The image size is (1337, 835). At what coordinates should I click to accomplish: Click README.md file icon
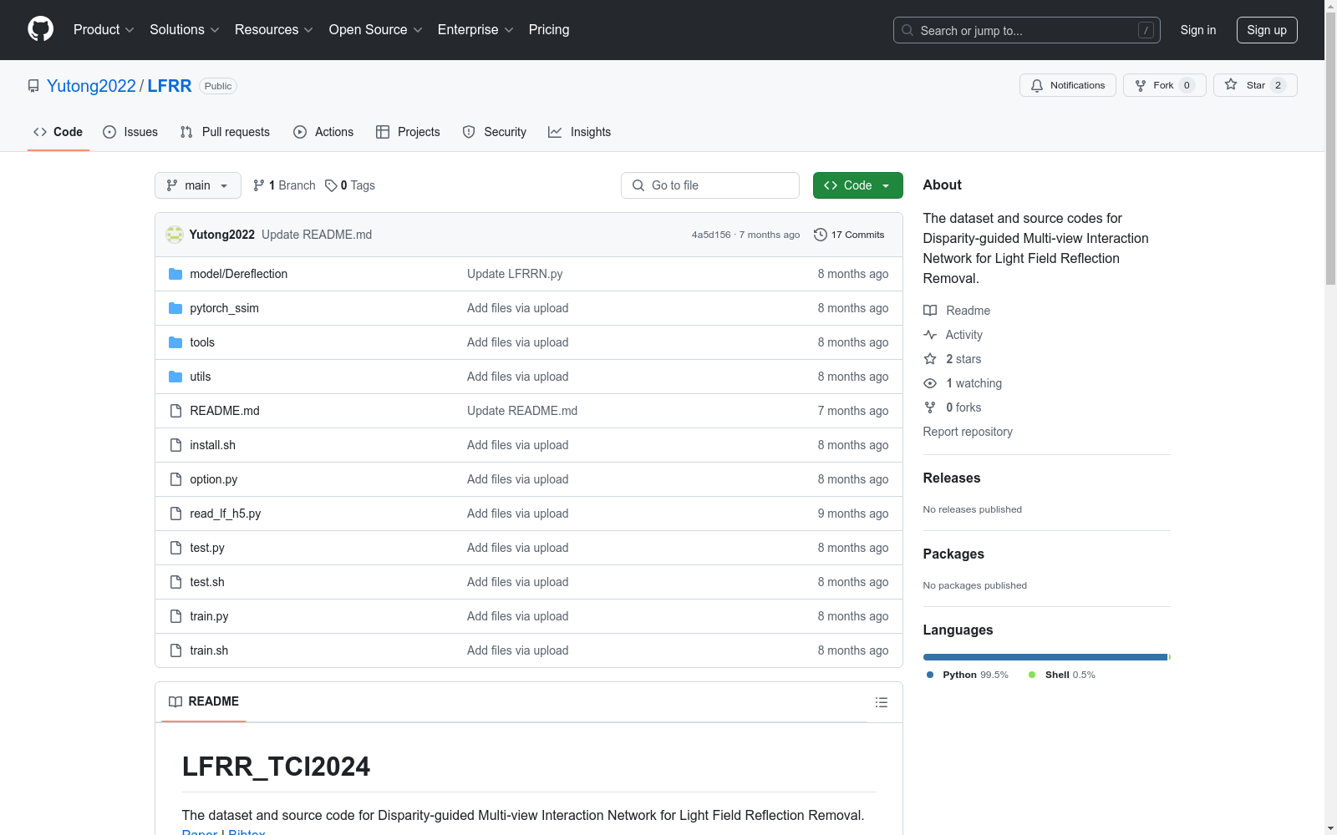(175, 411)
